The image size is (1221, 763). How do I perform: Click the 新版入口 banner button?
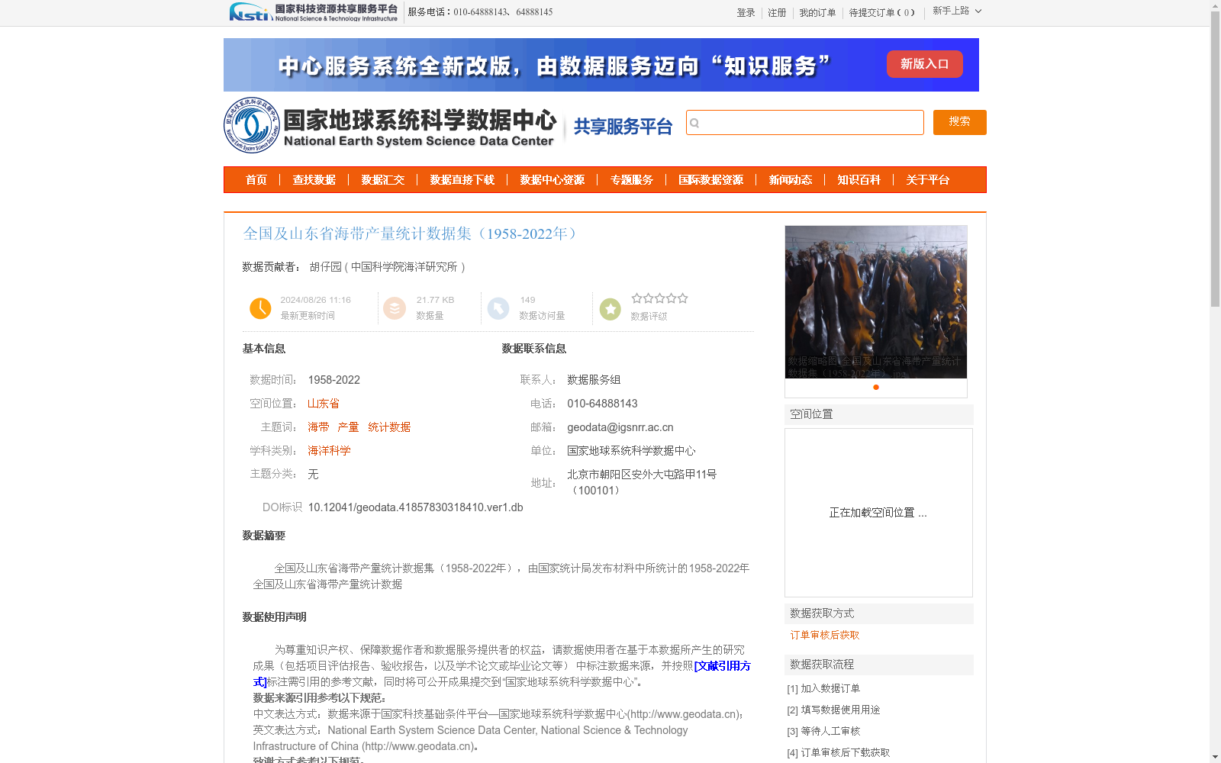[925, 64]
